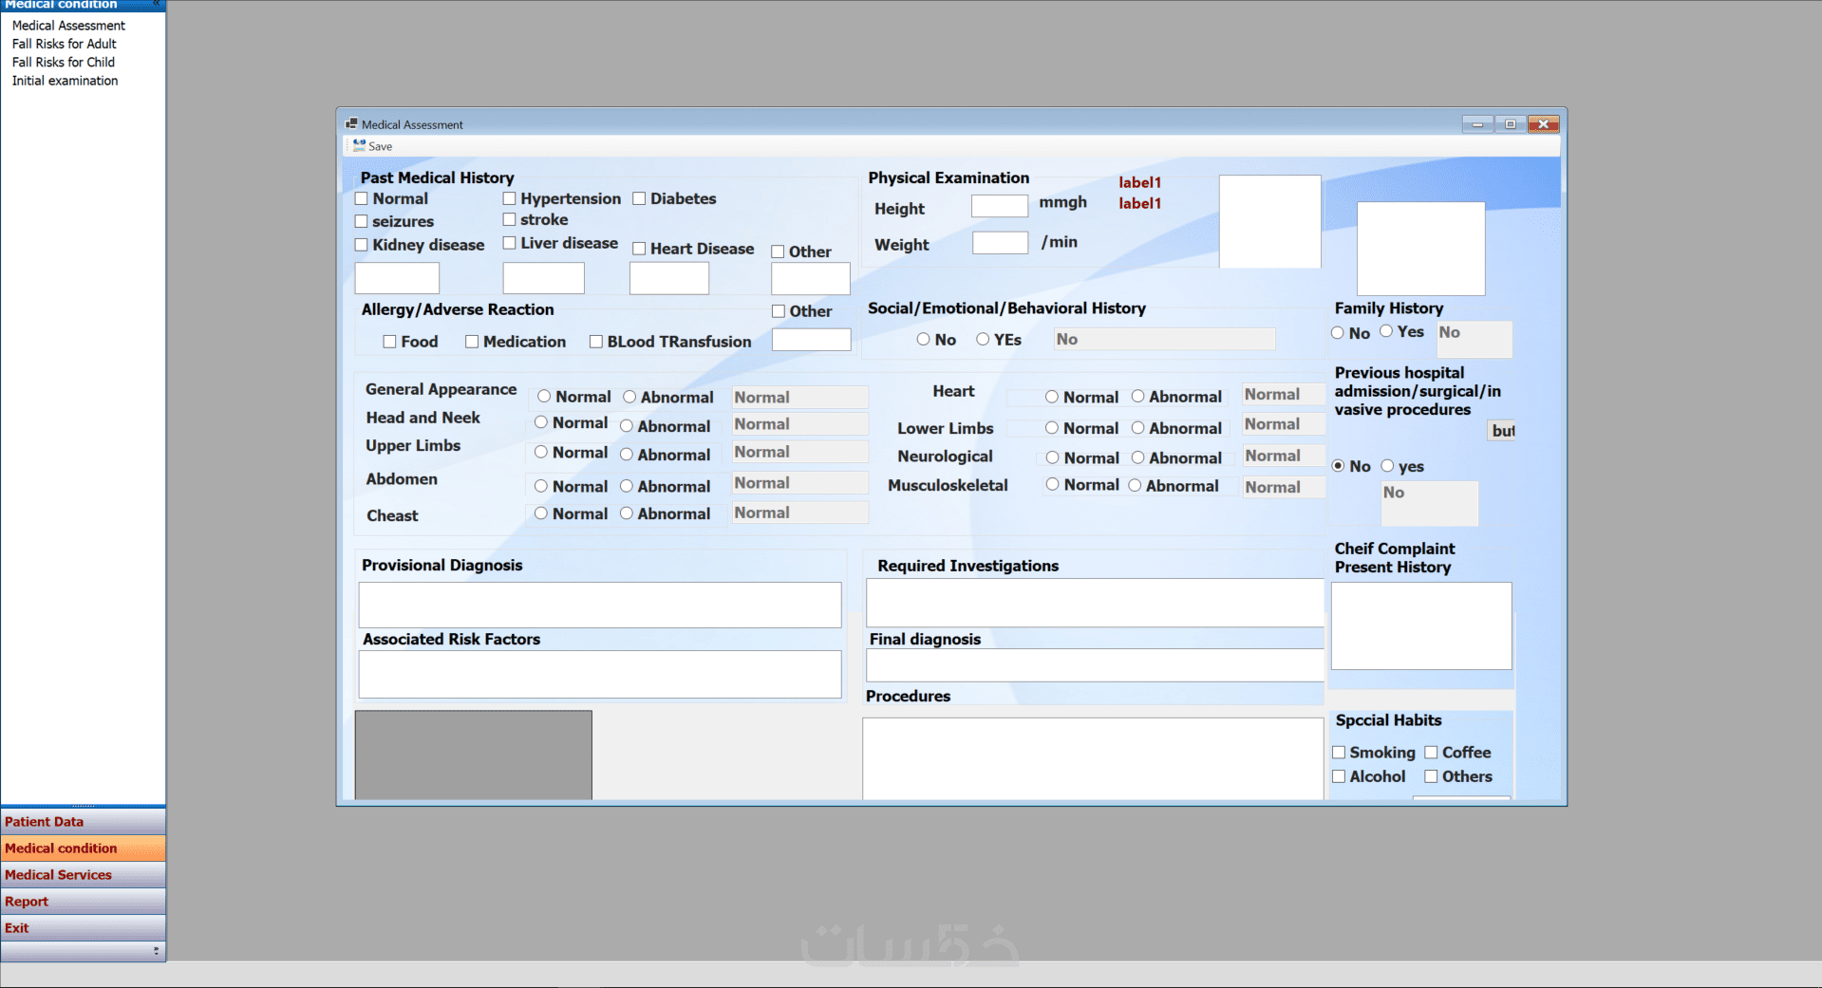Click the Provisional Diagnosis text box
The width and height of the screenshot is (1822, 988).
(x=600, y=605)
